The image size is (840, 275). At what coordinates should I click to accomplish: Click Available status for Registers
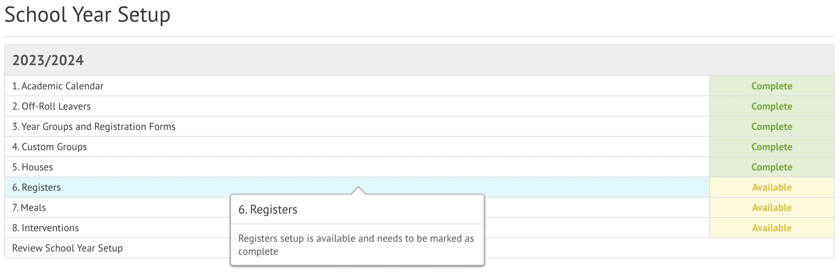772,187
